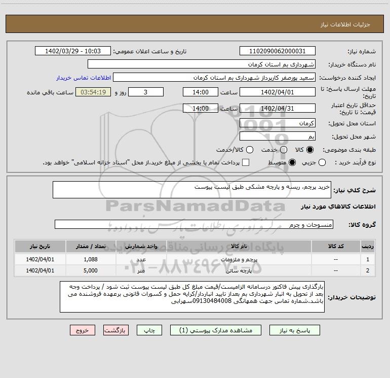Click the 1402/04/01 date in the پارچه ساتن row
The height and width of the screenshot is (378, 390).
40,270
